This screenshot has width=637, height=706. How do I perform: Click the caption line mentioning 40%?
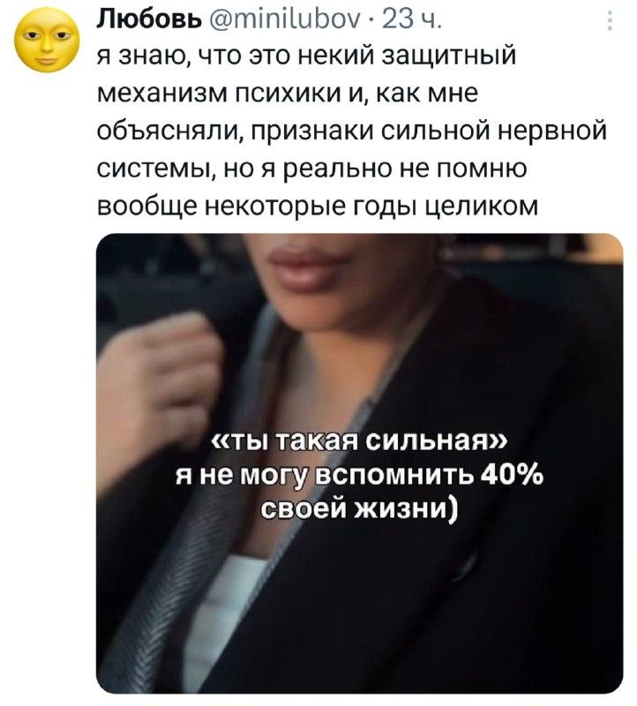pos(360,476)
